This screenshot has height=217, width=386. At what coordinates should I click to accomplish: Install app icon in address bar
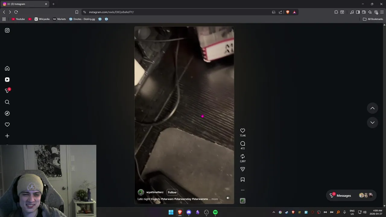click(x=274, y=12)
